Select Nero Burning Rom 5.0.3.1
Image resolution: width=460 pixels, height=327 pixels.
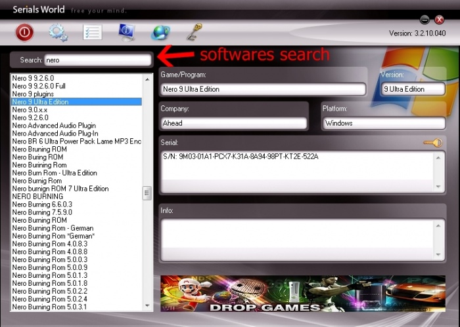77,307
